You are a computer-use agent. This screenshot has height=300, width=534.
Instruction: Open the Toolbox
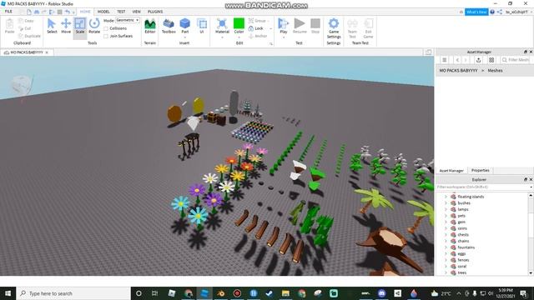[169, 26]
